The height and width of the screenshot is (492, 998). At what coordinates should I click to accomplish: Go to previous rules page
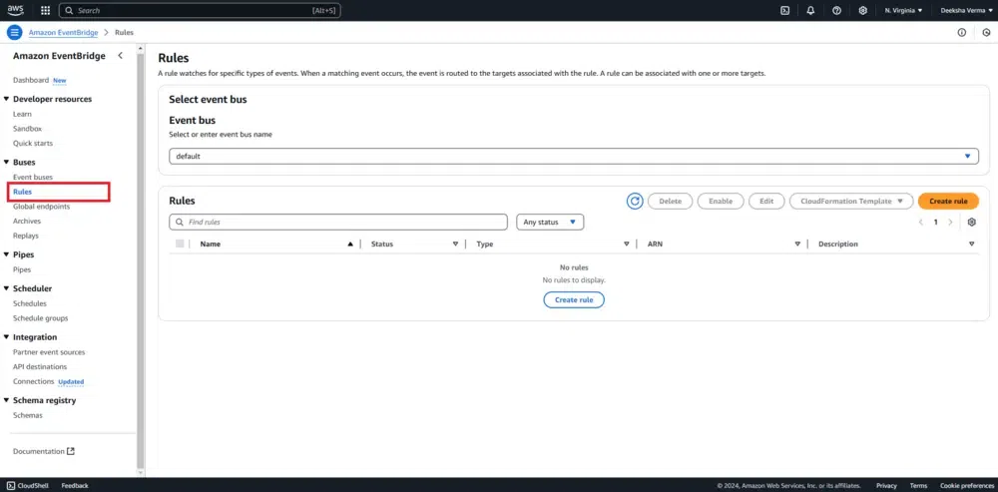pyautogui.click(x=920, y=223)
